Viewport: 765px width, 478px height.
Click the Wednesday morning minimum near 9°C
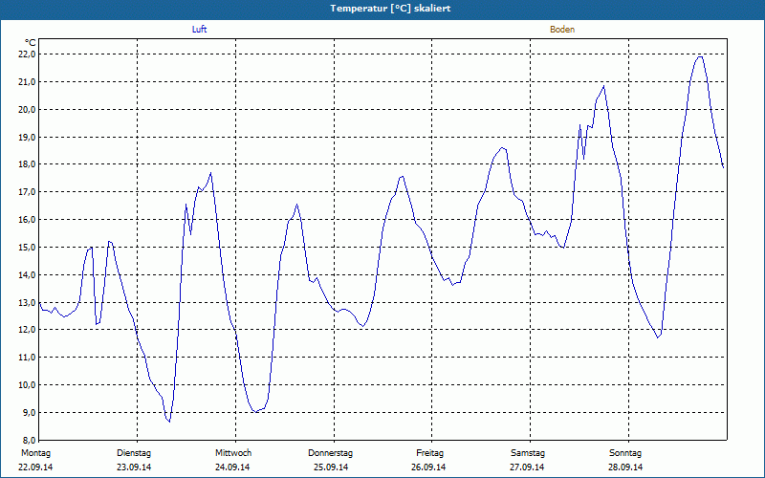pyautogui.click(x=255, y=412)
